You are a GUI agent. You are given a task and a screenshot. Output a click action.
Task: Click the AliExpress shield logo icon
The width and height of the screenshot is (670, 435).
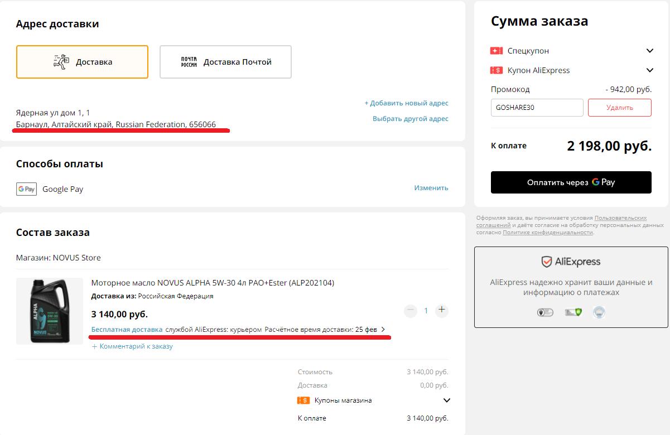pos(547,262)
